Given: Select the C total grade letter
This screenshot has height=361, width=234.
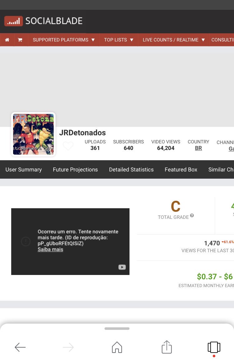Looking at the screenshot, I should 175,206.
